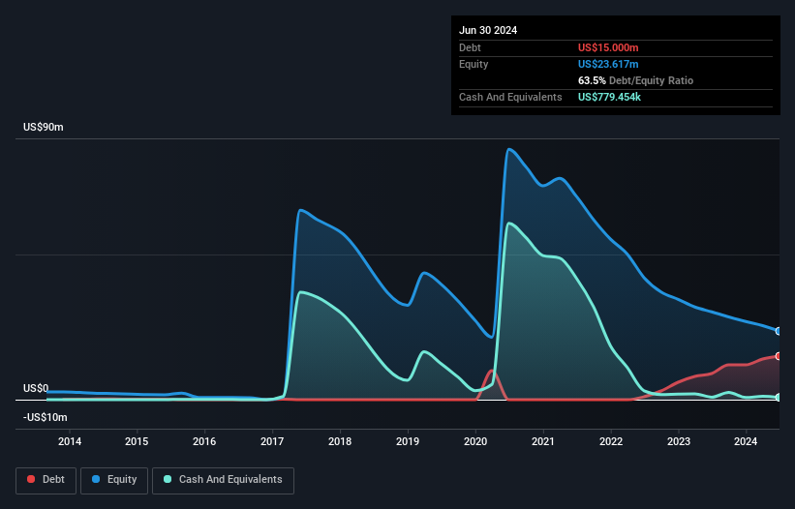Click the US$779.454k cash value
Viewport: 795px width, 509px height.
[x=609, y=97]
